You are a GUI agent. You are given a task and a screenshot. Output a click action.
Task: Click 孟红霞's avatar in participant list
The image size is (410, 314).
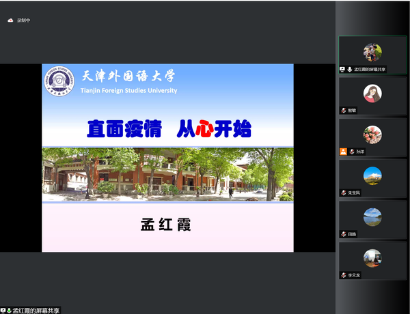click(x=372, y=52)
